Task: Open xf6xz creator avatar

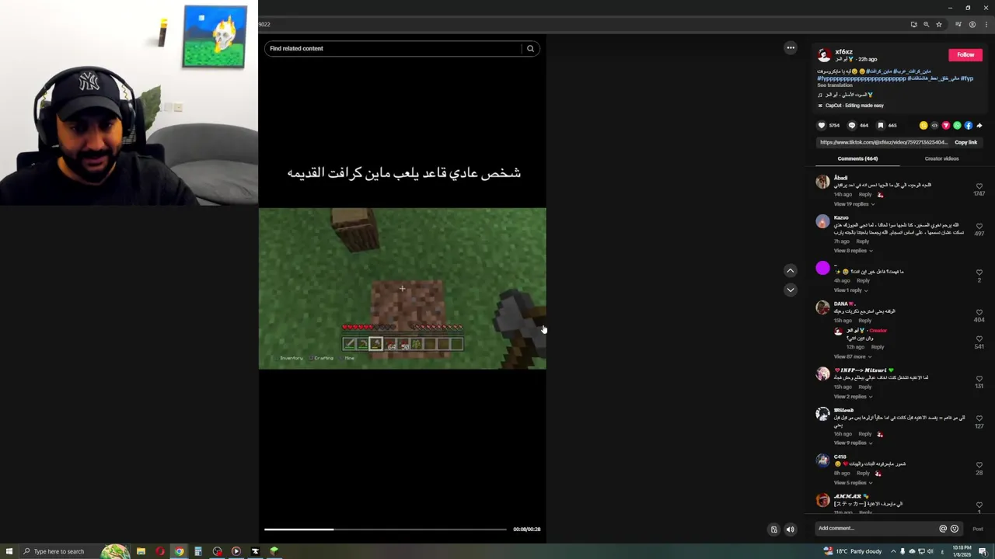Action: click(824, 55)
